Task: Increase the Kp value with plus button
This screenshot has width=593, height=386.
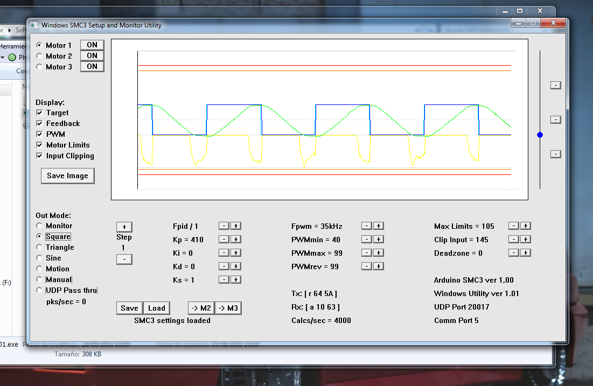Action: pyautogui.click(x=236, y=239)
